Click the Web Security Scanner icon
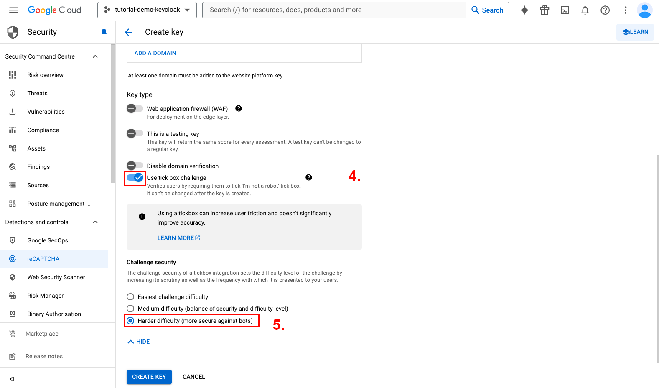The image size is (659, 388). click(13, 277)
